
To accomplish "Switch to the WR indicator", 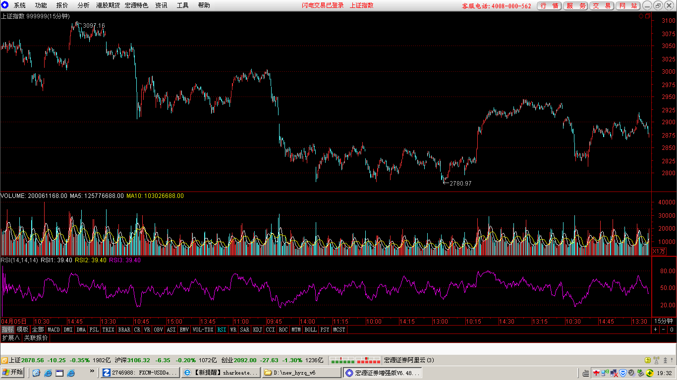I will coord(233,330).
